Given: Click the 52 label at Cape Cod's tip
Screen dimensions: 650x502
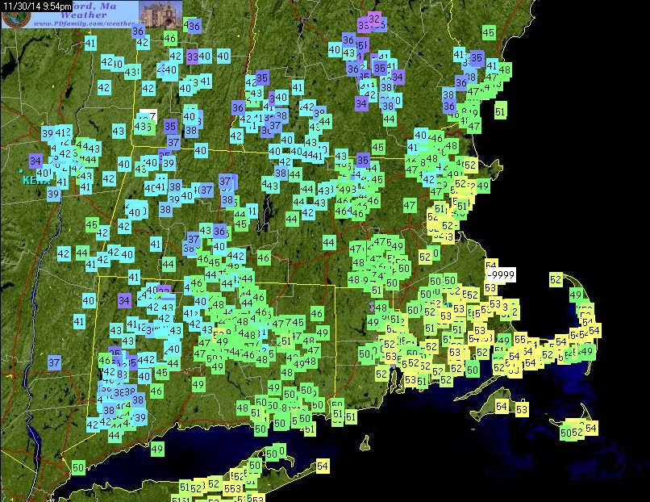Looking at the screenshot, I should tap(556, 279).
